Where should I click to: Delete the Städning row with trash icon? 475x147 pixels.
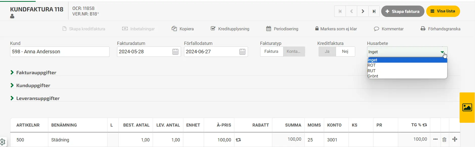444,139
